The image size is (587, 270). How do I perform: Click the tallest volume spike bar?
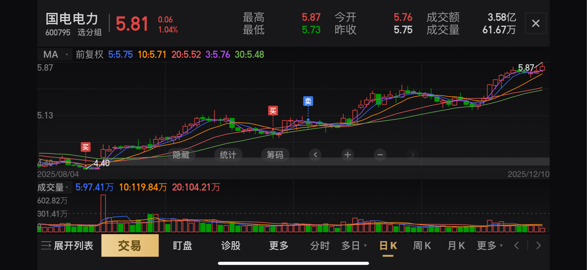[x=103, y=213]
